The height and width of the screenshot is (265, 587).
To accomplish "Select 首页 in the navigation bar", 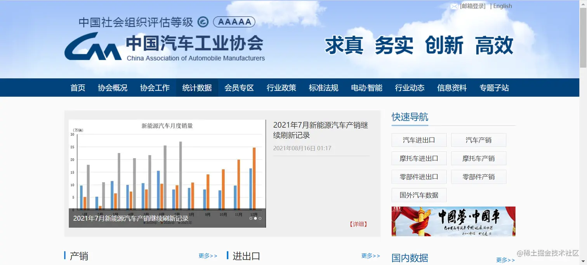I will 77,87.
